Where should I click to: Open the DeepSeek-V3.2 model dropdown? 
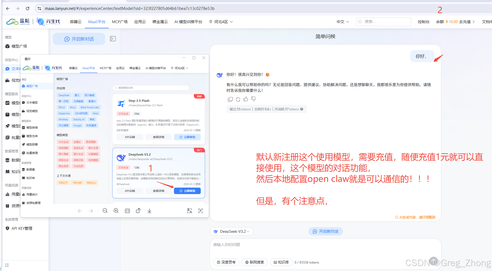pyautogui.click(x=231, y=231)
